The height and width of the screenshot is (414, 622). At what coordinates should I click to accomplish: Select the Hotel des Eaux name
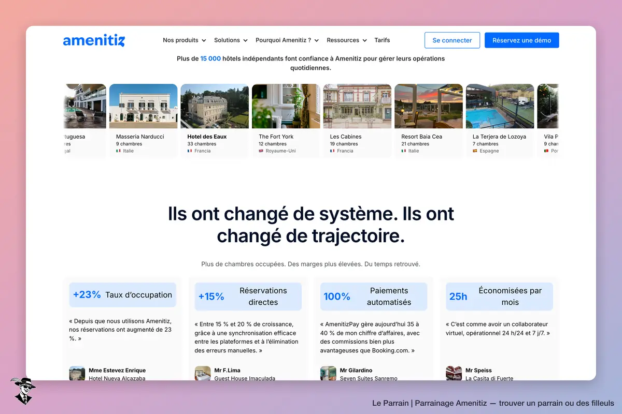click(x=207, y=137)
